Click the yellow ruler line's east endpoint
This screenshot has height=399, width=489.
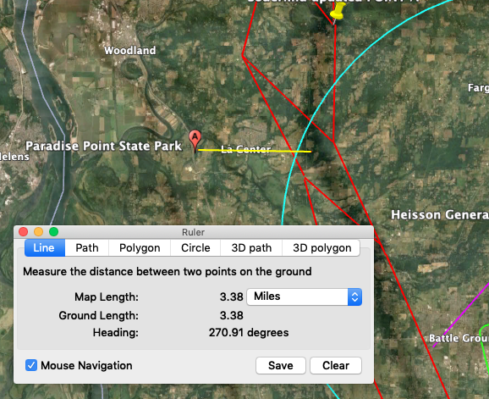(310, 152)
